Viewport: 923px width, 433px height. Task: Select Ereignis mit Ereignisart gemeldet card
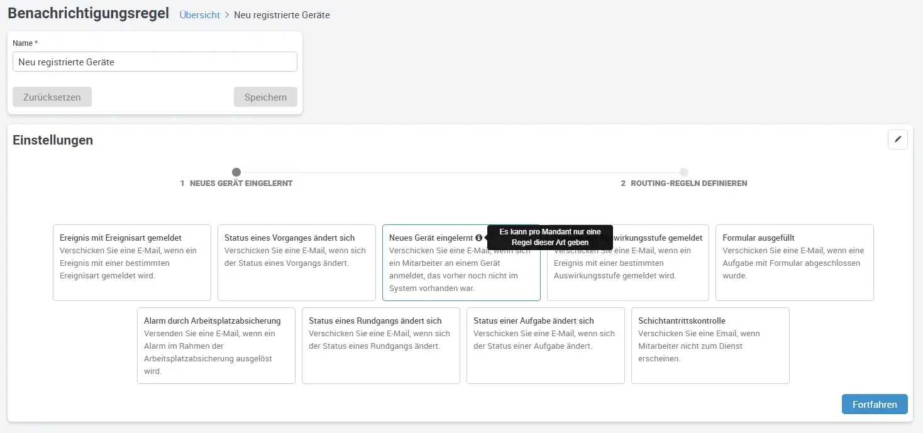click(132, 263)
